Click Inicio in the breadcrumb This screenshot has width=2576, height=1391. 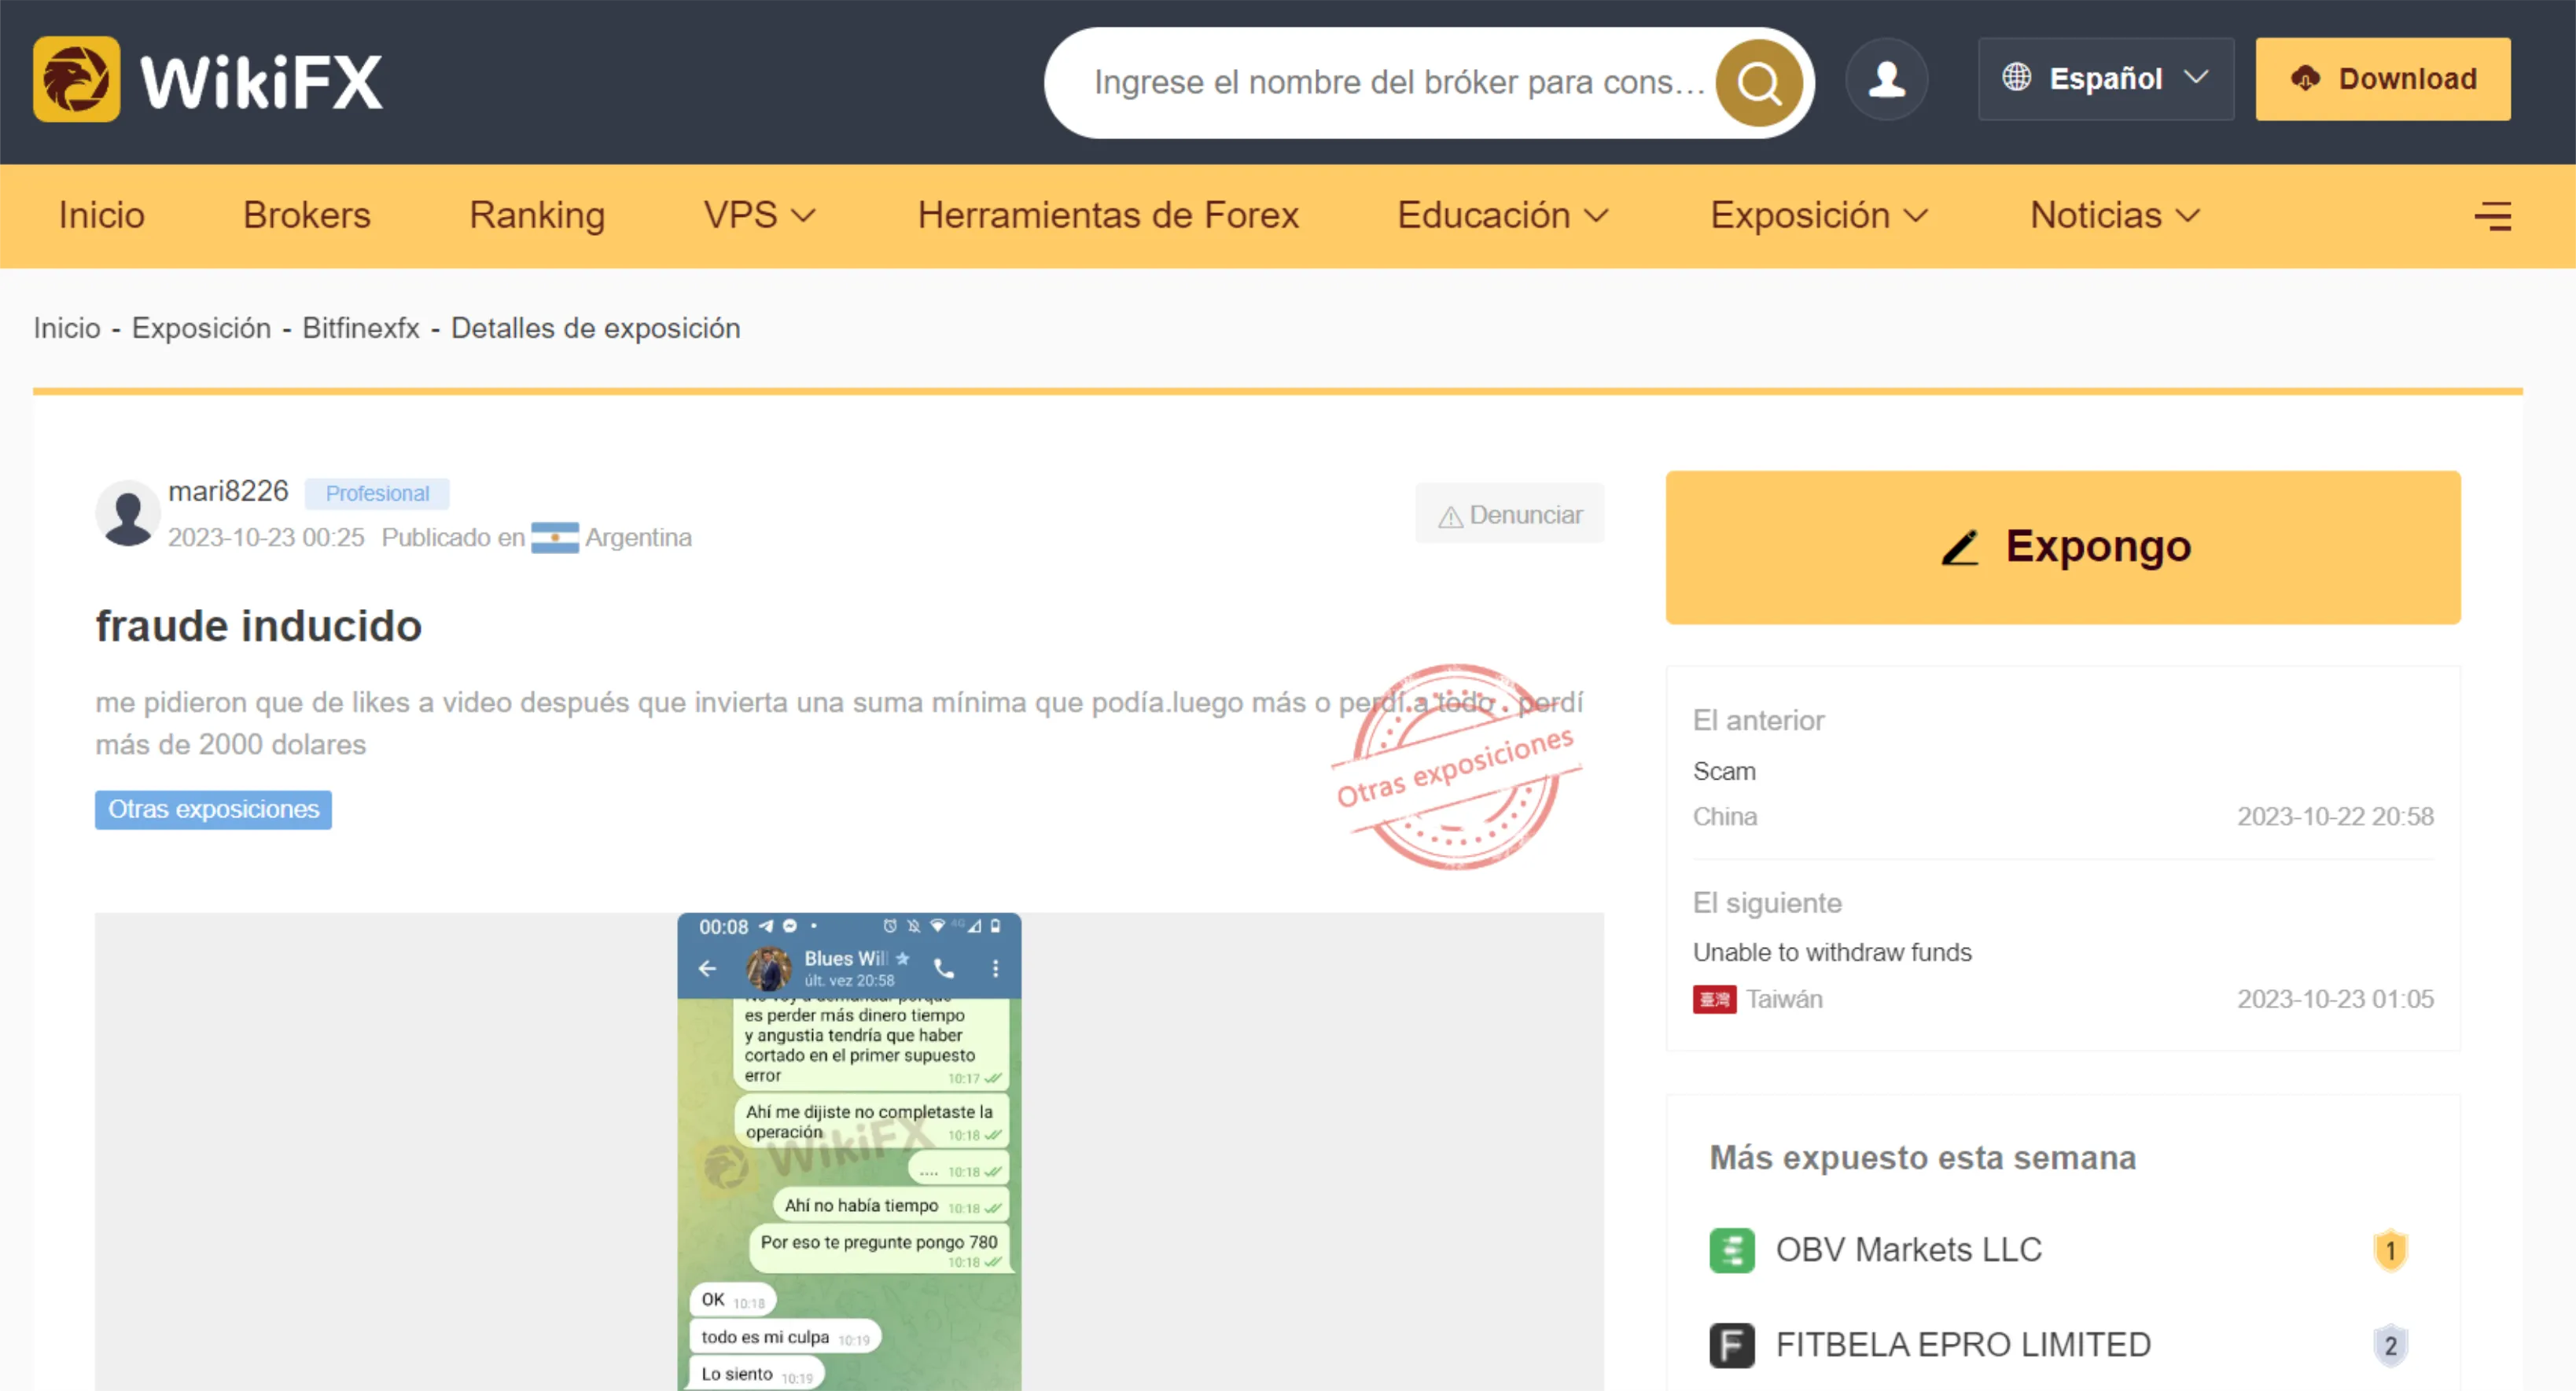[x=67, y=328]
